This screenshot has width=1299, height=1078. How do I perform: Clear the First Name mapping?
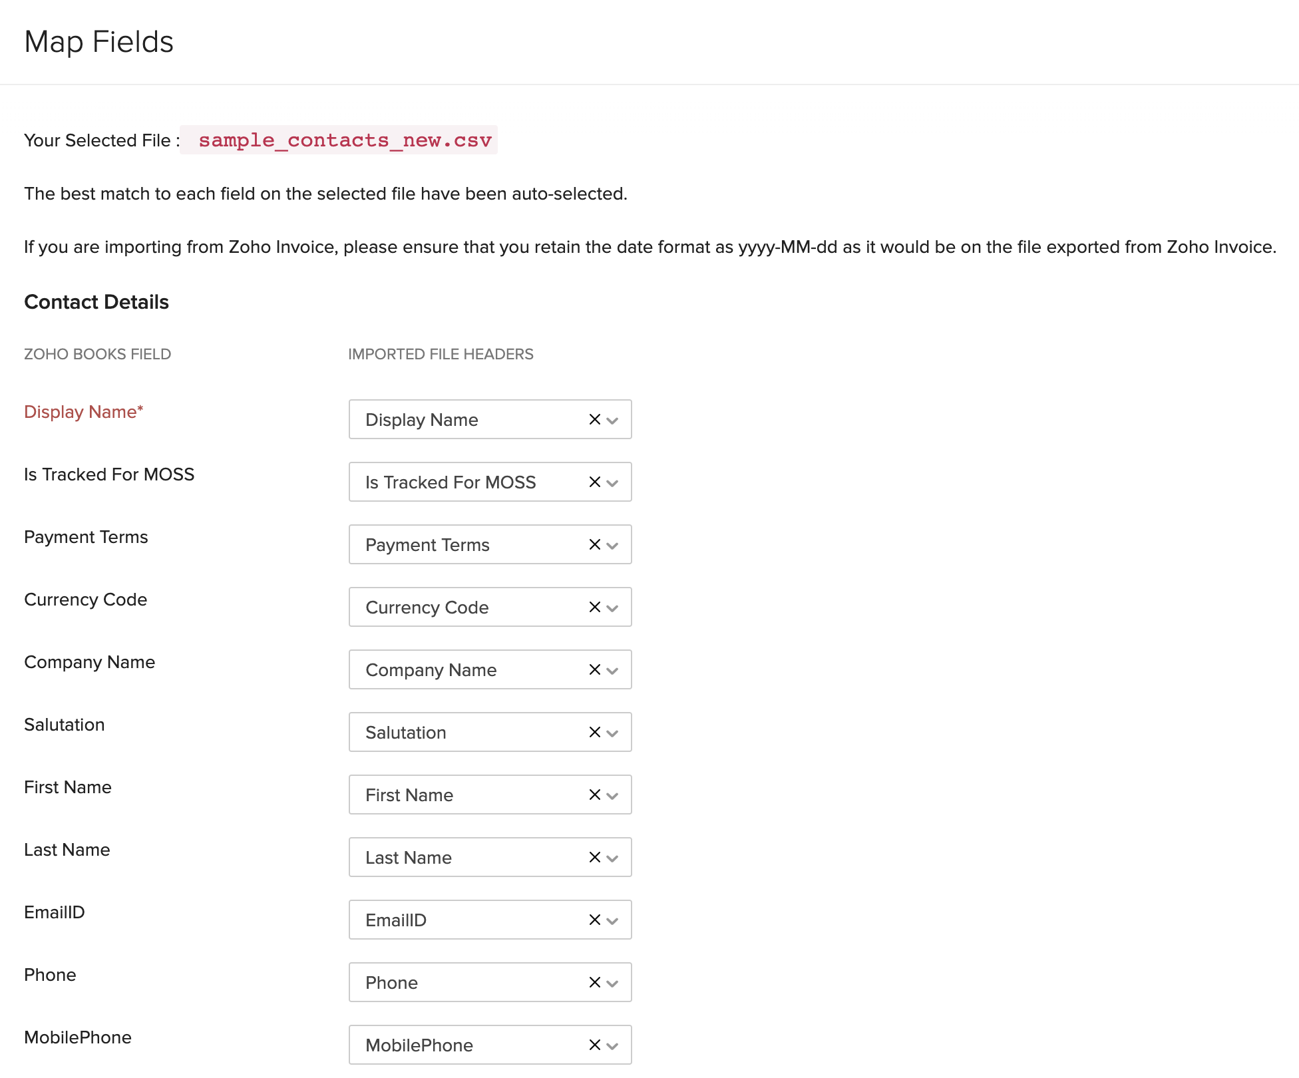594,795
